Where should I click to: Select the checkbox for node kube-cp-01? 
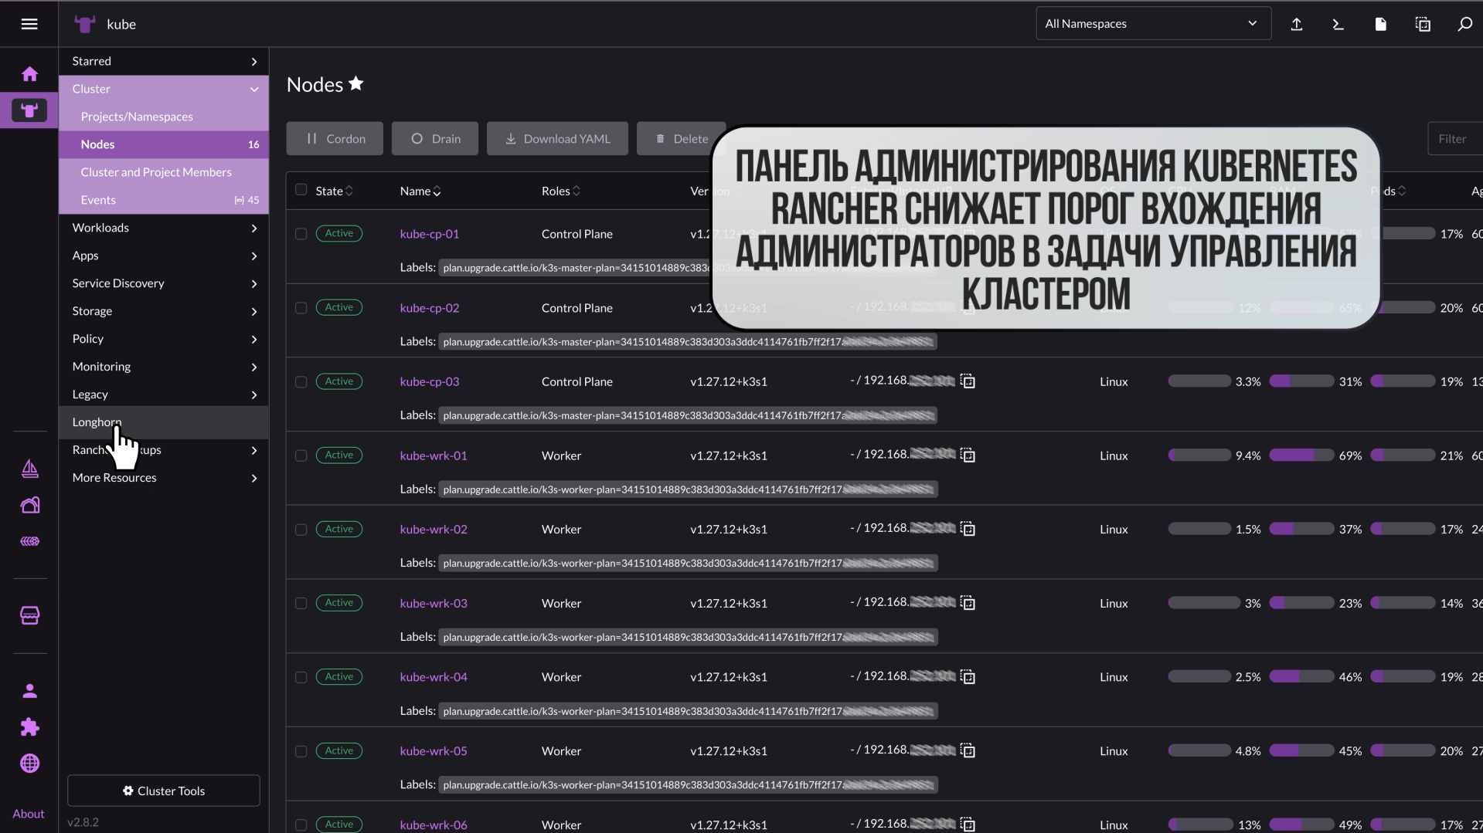click(x=301, y=233)
